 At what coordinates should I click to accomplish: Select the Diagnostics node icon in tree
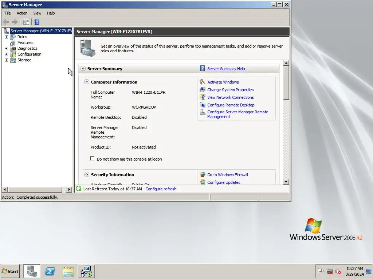click(13, 48)
